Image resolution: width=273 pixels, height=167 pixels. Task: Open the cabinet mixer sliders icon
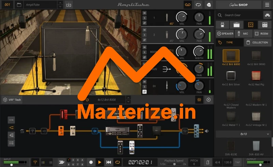(199, 100)
